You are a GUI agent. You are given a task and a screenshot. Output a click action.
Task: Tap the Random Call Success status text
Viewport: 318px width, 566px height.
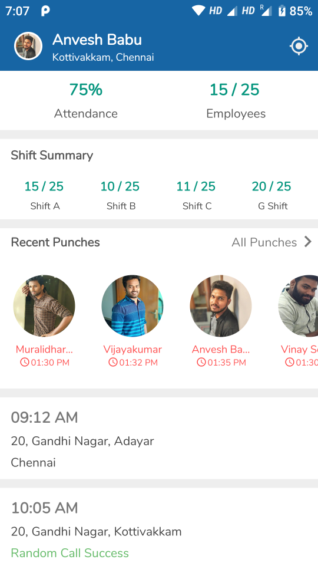[x=70, y=553]
